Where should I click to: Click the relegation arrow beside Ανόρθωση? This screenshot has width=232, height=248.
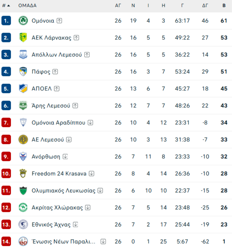pos(65,157)
